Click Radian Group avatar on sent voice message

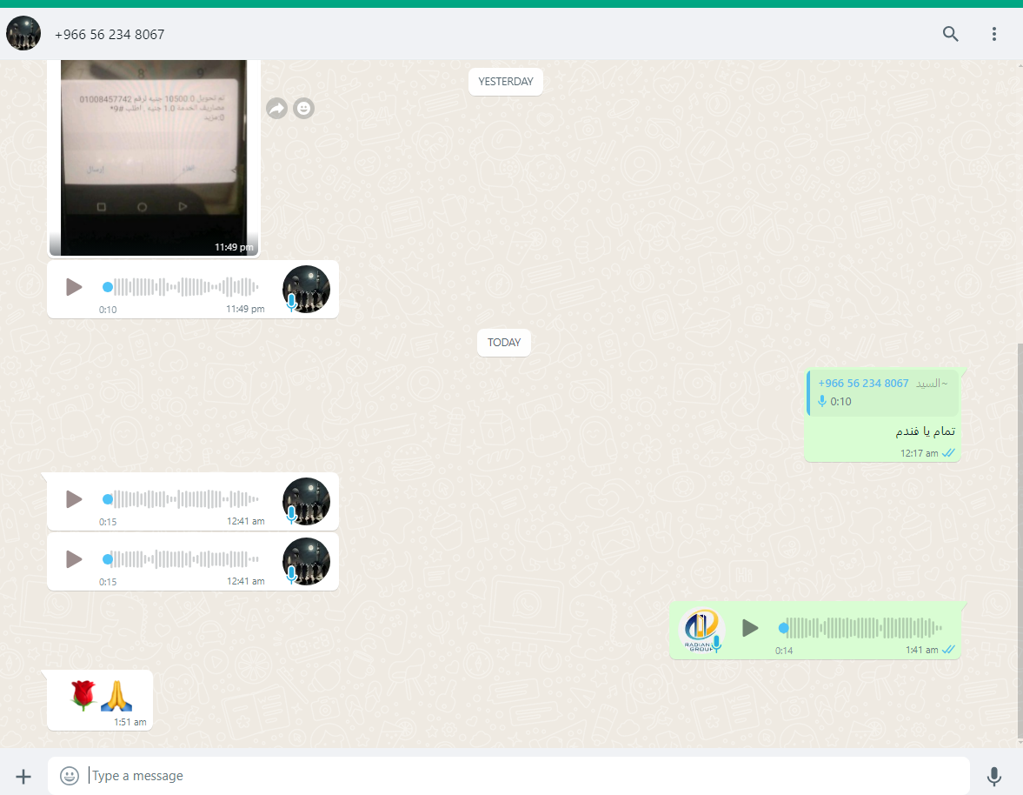[701, 630]
